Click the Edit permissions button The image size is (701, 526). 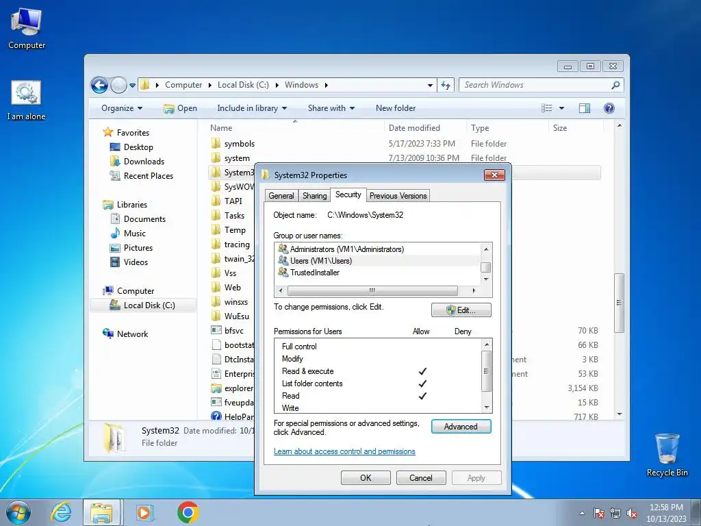tap(461, 310)
